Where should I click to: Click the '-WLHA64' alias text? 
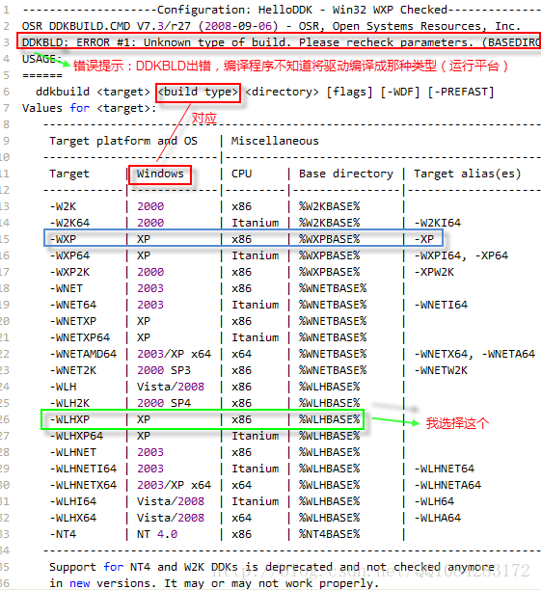tap(438, 518)
